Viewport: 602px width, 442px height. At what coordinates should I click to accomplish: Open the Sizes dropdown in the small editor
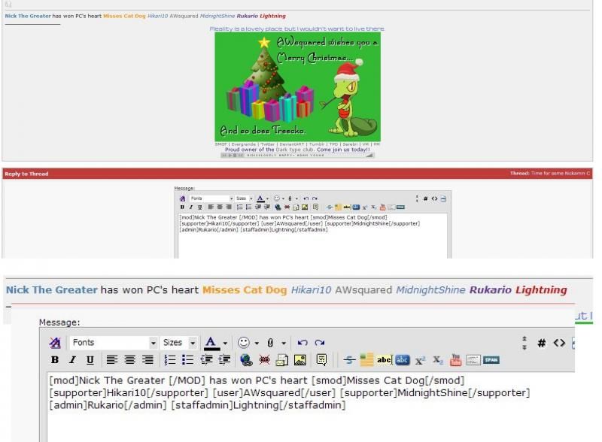coord(244,198)
